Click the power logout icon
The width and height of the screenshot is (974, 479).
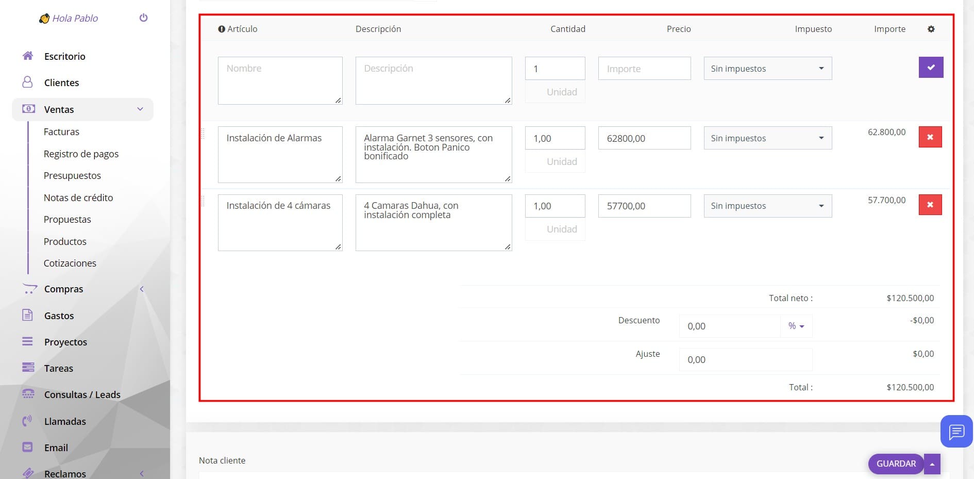click(144, 18)
